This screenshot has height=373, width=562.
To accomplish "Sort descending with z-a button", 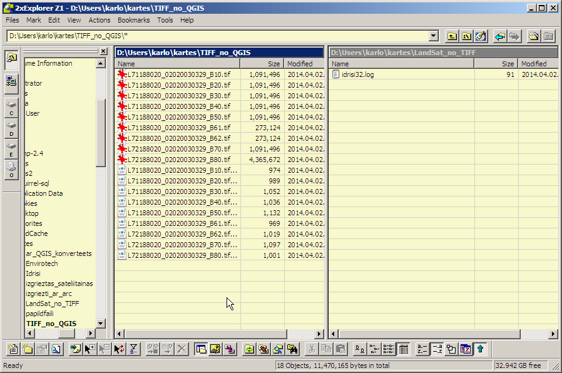I will click(x=437, y=349).
